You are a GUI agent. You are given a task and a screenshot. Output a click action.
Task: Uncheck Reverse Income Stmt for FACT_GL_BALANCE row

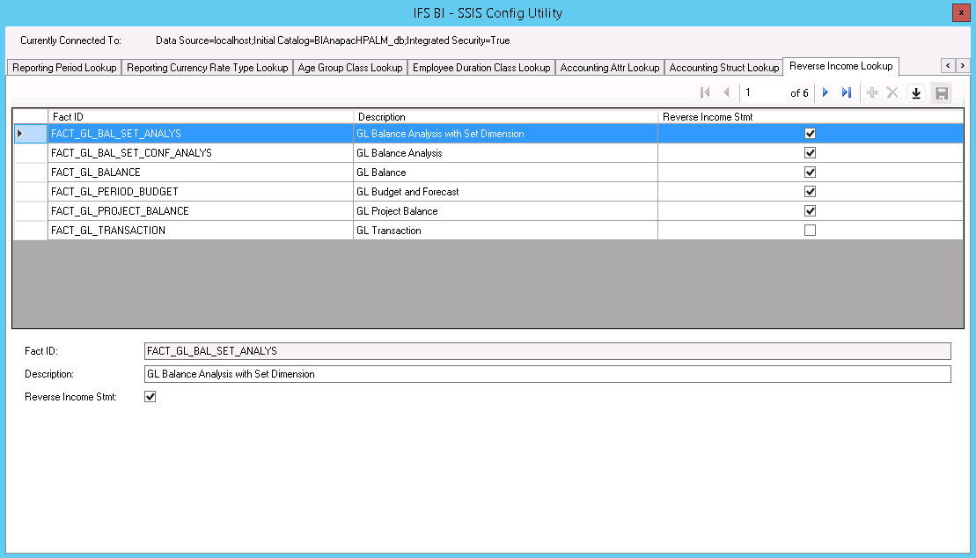point(811,173)
